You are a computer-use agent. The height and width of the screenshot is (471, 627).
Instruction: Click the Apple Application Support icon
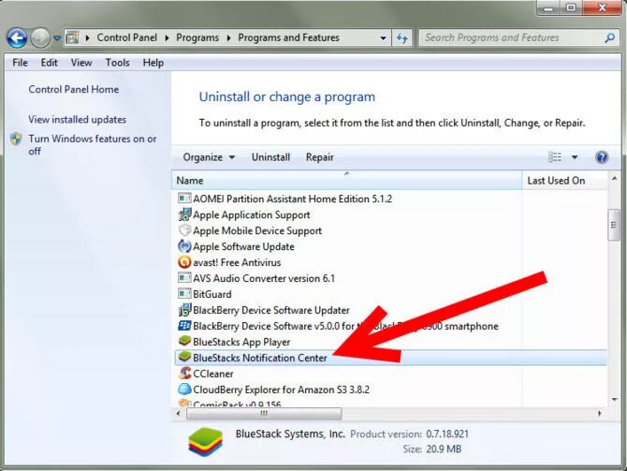click(x=184, y=214)
